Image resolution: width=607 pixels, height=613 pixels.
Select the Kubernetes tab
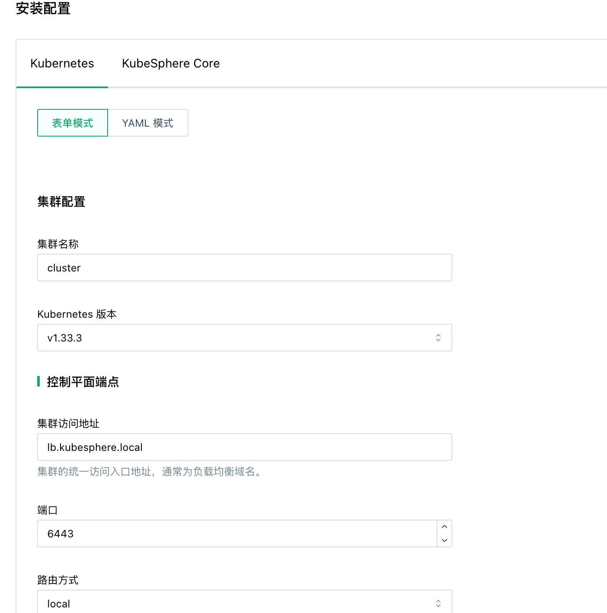(62, 64)
